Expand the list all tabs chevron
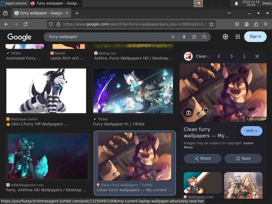 tap(229, 13)
